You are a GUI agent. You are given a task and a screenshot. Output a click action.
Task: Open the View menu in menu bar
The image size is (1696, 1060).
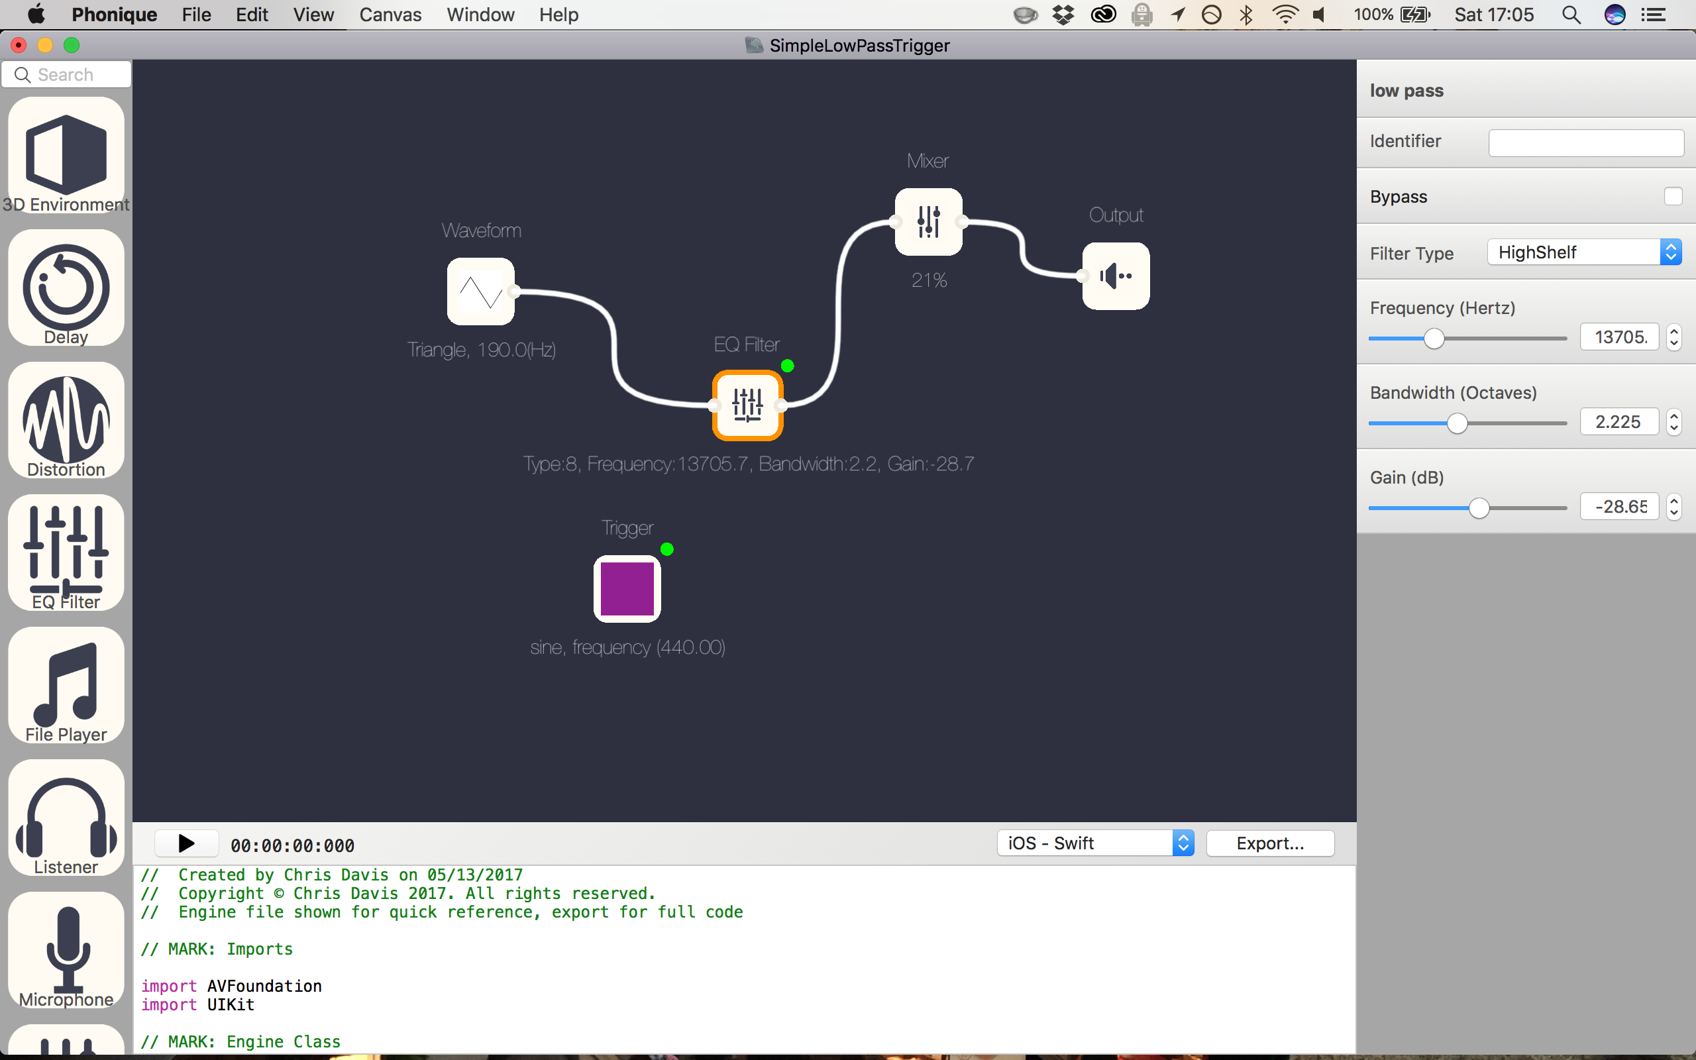[313, 15]
